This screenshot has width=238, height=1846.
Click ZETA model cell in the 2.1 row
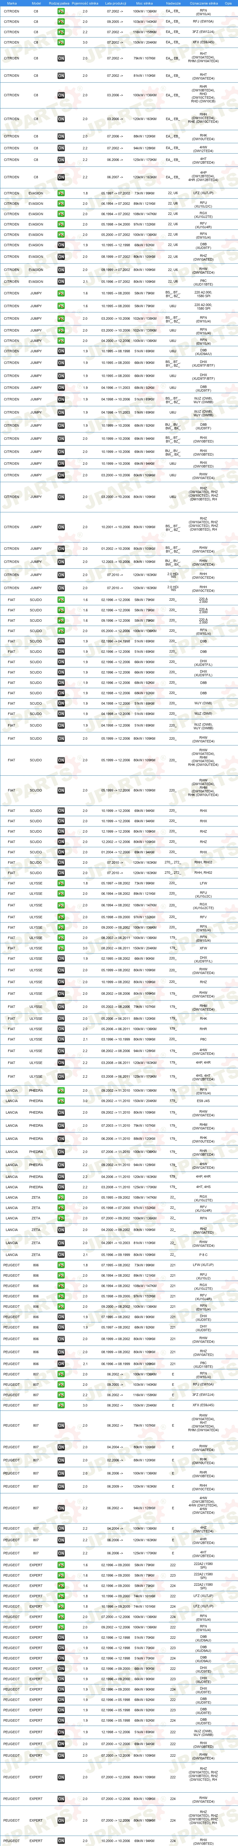tap(36, 1255)
